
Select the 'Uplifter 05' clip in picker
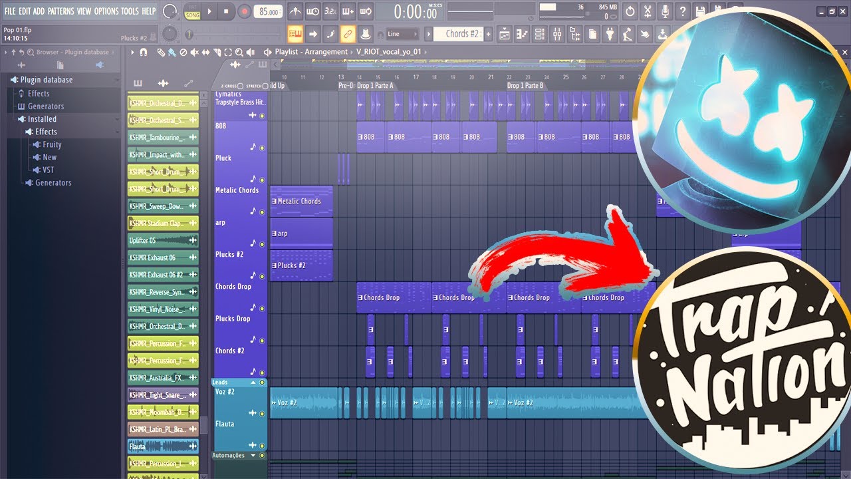click(163, 240)
